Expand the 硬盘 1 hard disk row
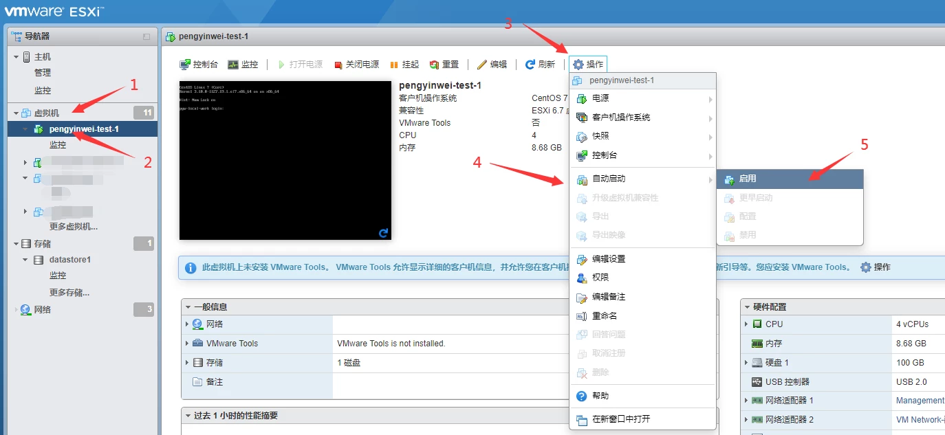The width and height of the screenshot is (945, 435). click(746, 363)
